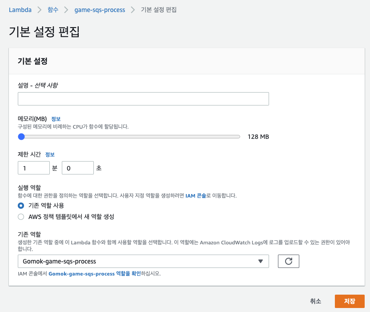The height and width of the screenshot is (312, 370).
Task: Select 'AWS 정책 템플릿에서 새 역할 생성' radio option
Action: [x=21, y=217]
